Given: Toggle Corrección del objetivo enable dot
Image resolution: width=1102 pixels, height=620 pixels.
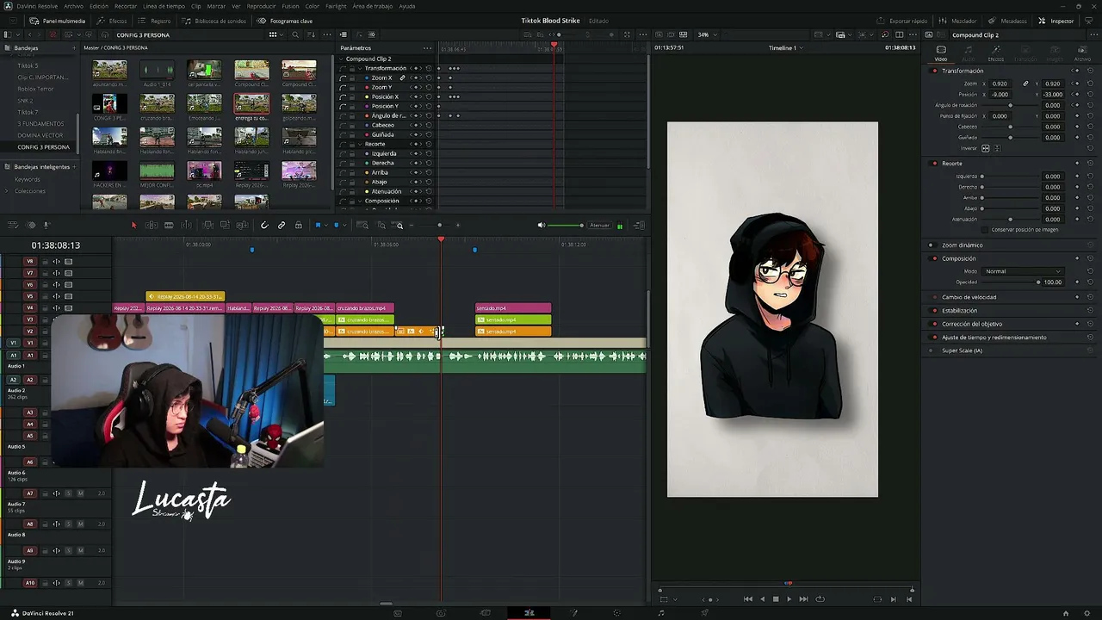Looking at the screenshot, I should tap(934, 324).
